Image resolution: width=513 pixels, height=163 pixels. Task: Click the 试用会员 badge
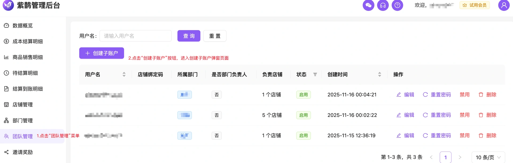click(x=475, y=5)
